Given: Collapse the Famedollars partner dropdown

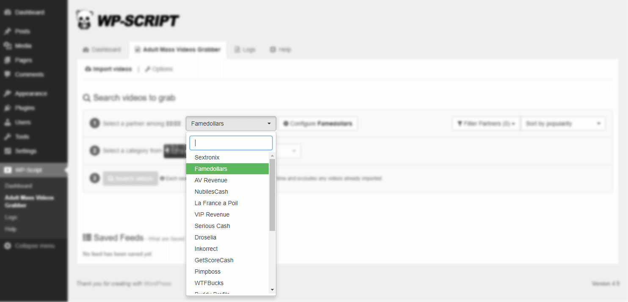Looking at the screenshot, I should tap(231, 124).
